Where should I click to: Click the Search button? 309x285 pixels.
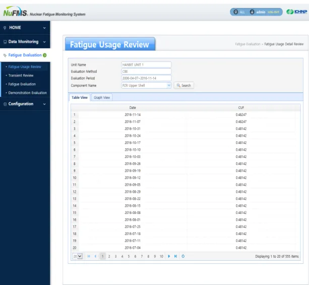point(183,85)
